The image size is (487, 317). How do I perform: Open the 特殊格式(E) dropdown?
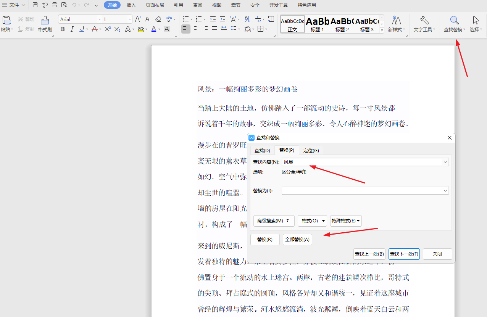[345, 220]
